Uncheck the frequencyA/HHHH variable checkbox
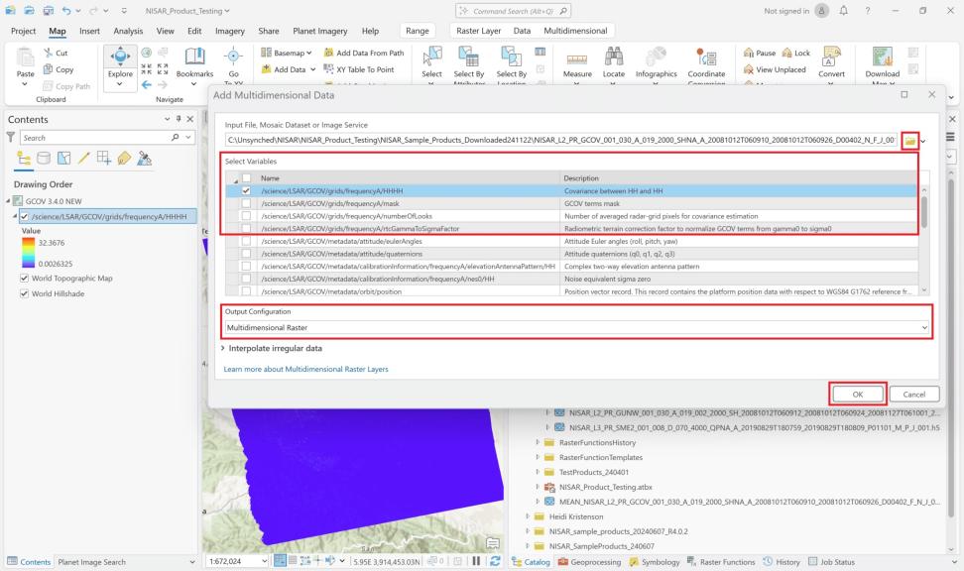 coord(246,191)
